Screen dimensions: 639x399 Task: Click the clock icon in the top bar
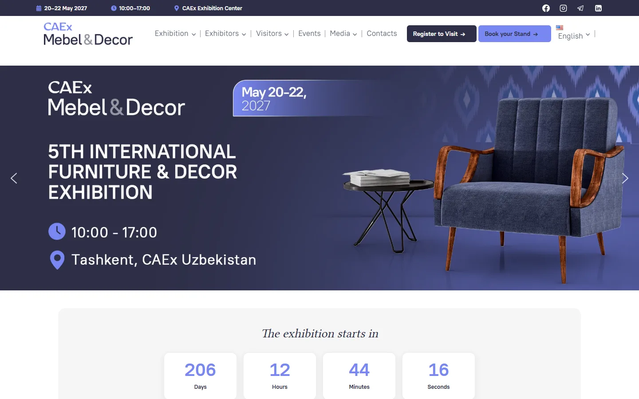coord(114,8)
